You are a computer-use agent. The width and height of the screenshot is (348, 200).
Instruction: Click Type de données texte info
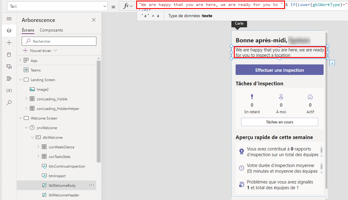[x=190, y=16]
